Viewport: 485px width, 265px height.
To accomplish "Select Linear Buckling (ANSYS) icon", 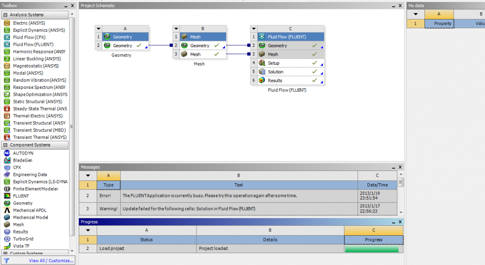I will coord(7,59).
